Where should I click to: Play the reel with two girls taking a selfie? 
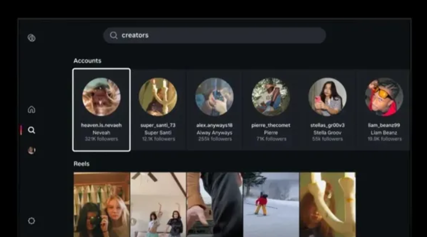tap(101, 205)
